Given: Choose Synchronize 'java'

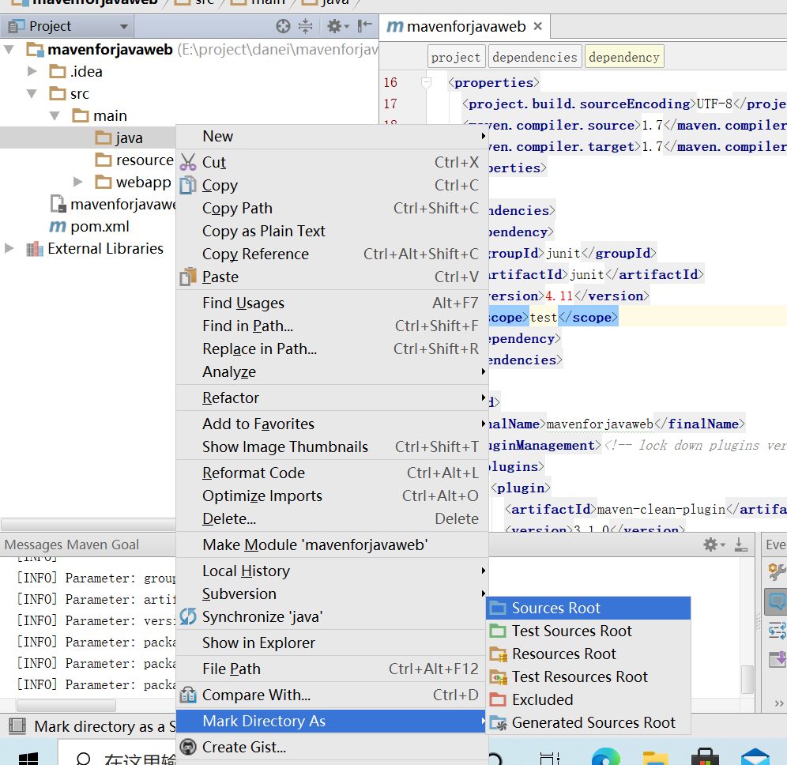Looking at the screenshot, I should (x=333, y=616).
